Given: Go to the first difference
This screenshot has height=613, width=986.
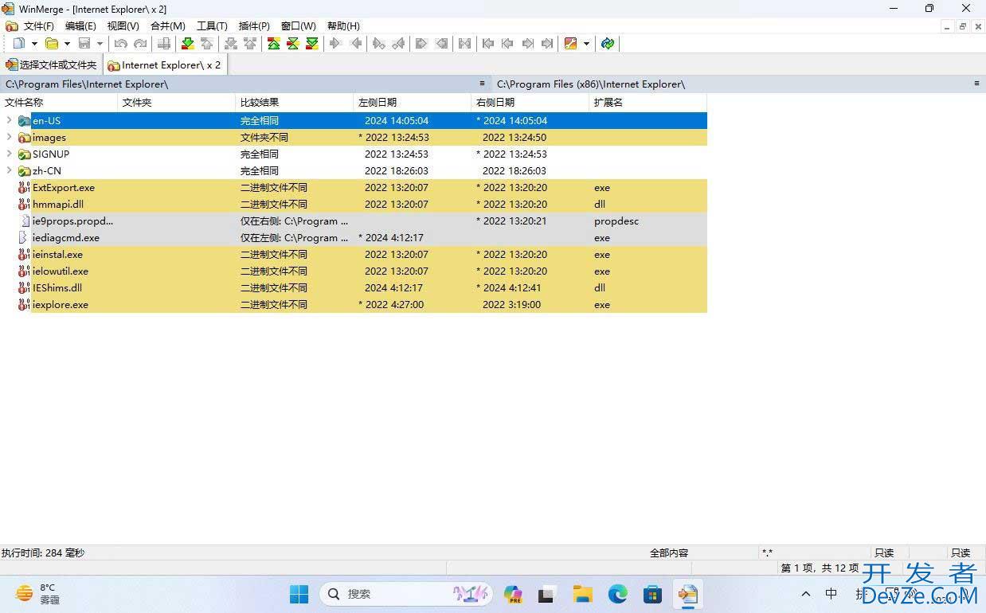Looking at the screenshot, I should coord(274,43).
